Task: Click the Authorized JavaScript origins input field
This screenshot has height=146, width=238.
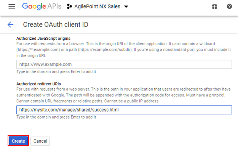Action: pos(124,64)
